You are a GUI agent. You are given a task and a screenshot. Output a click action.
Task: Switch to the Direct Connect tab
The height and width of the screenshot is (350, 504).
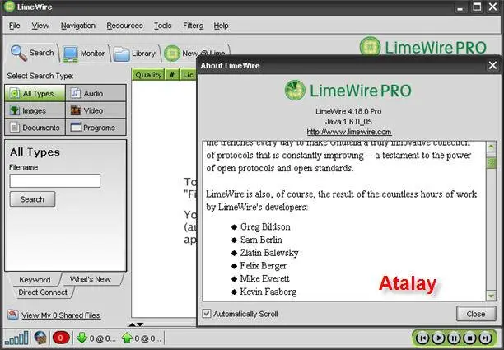click(43, 292)
